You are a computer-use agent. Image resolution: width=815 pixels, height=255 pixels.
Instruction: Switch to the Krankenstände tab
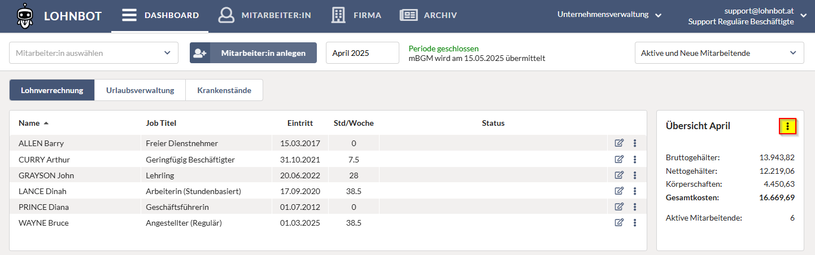[x=224, y=90]
